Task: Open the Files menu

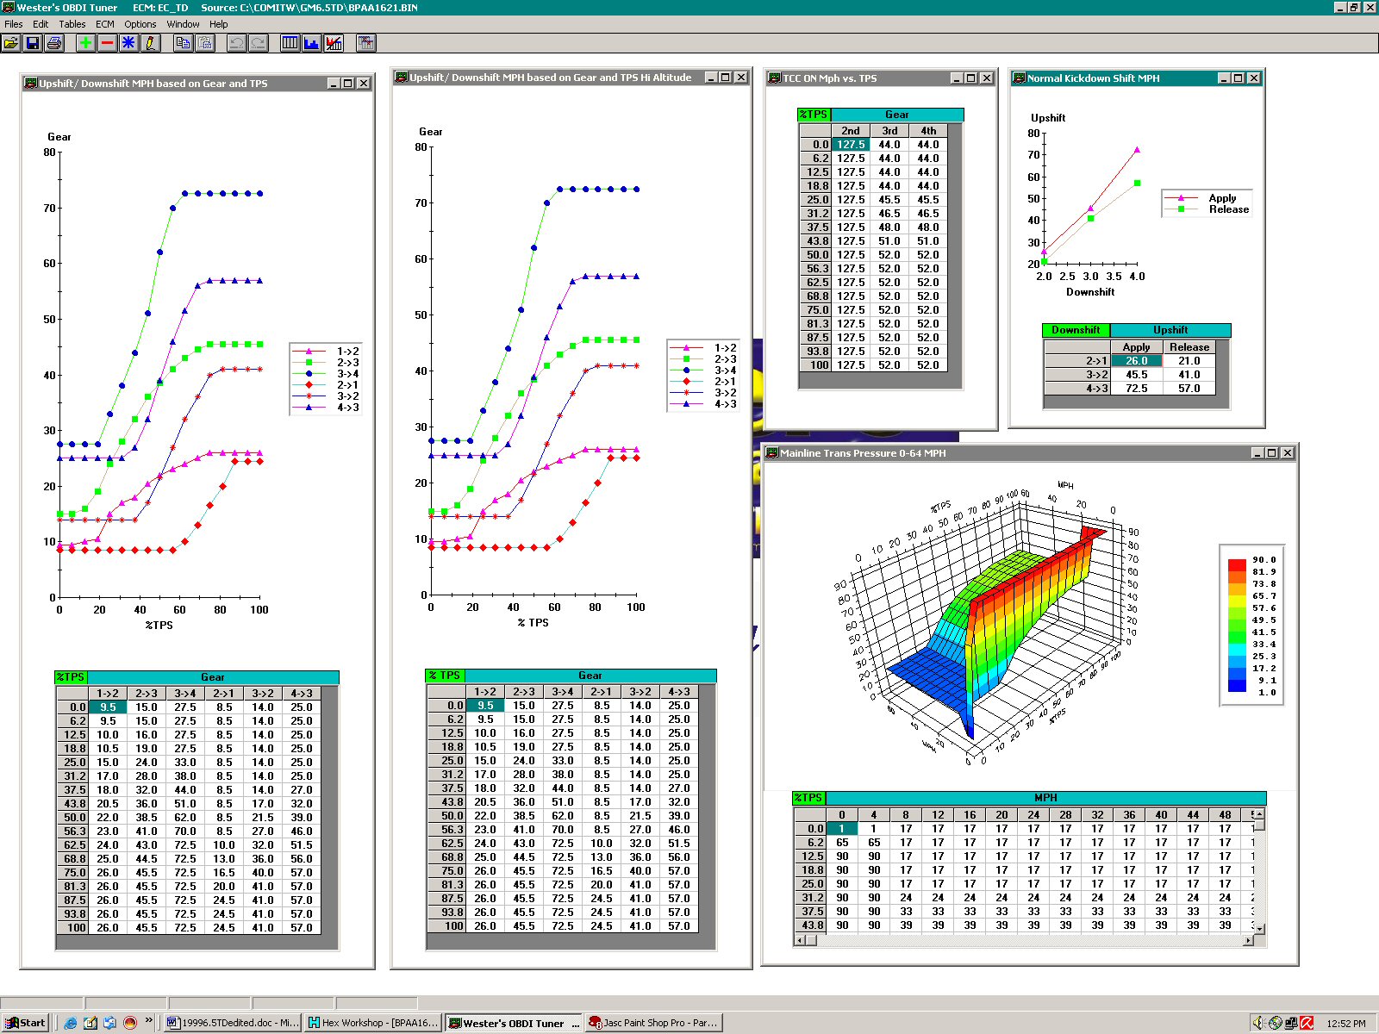Action: (x=14, y=24)
